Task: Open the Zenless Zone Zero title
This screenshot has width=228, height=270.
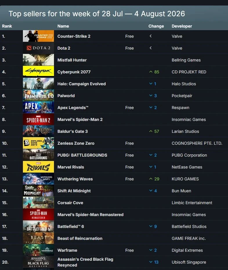Action: (76, 143)
